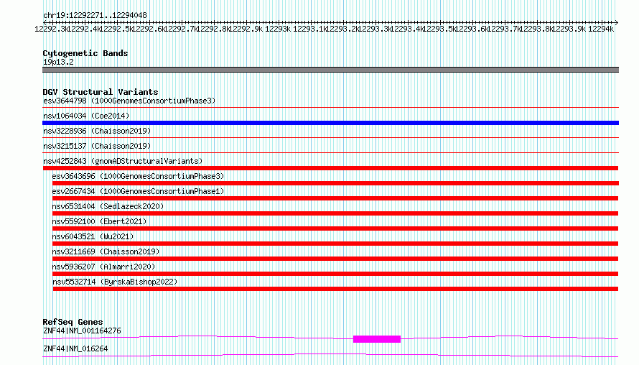Screen dimensions: 639x365
Task: Open gene ZNF44|NM_001164276 label
Action: [x=82, y=331]
